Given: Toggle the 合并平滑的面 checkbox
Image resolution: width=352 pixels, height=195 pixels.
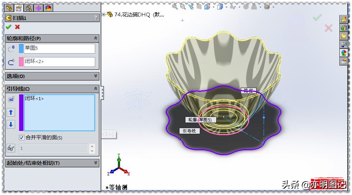Looking at the screenshot, I should tap(21, 138).
